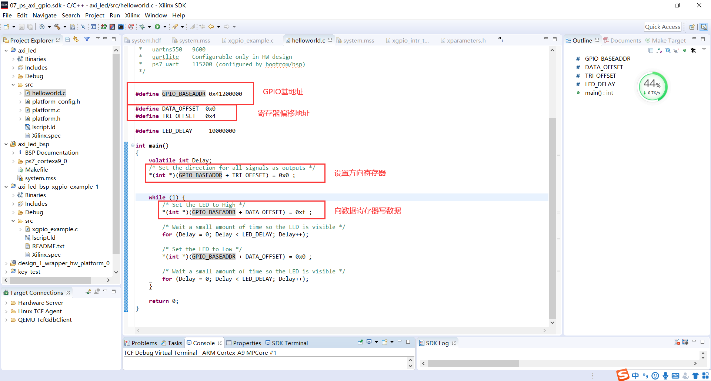The width and height of the screenshot is (711, 381).
Task: Open the Xilinx menu
Action: click(132, 15)
